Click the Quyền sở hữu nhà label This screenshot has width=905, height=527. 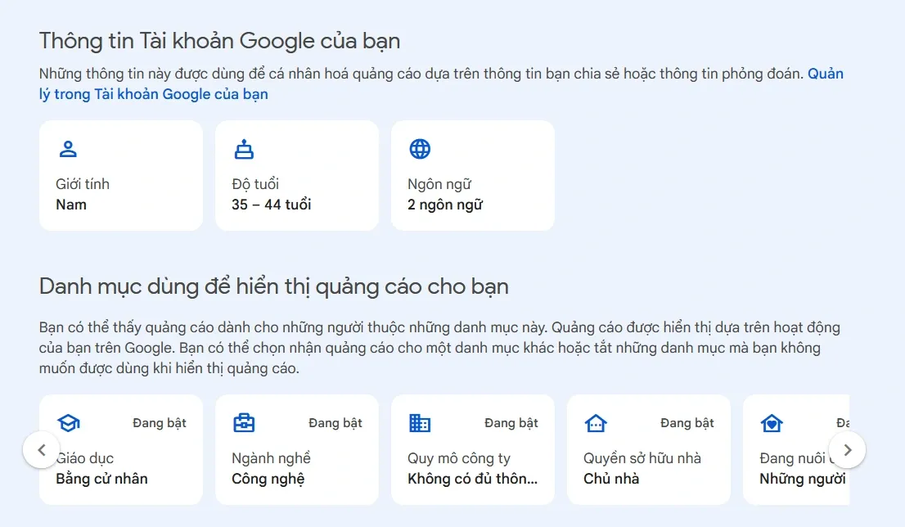coord(642,458)
